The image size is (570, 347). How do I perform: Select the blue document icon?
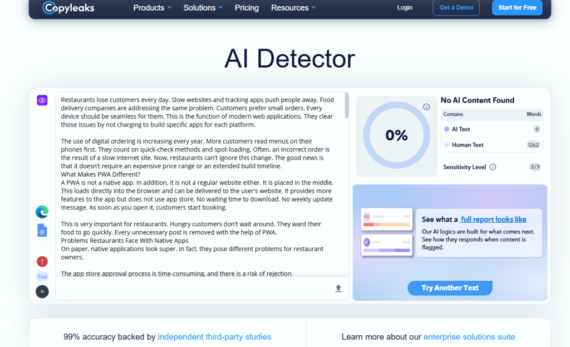42,230
